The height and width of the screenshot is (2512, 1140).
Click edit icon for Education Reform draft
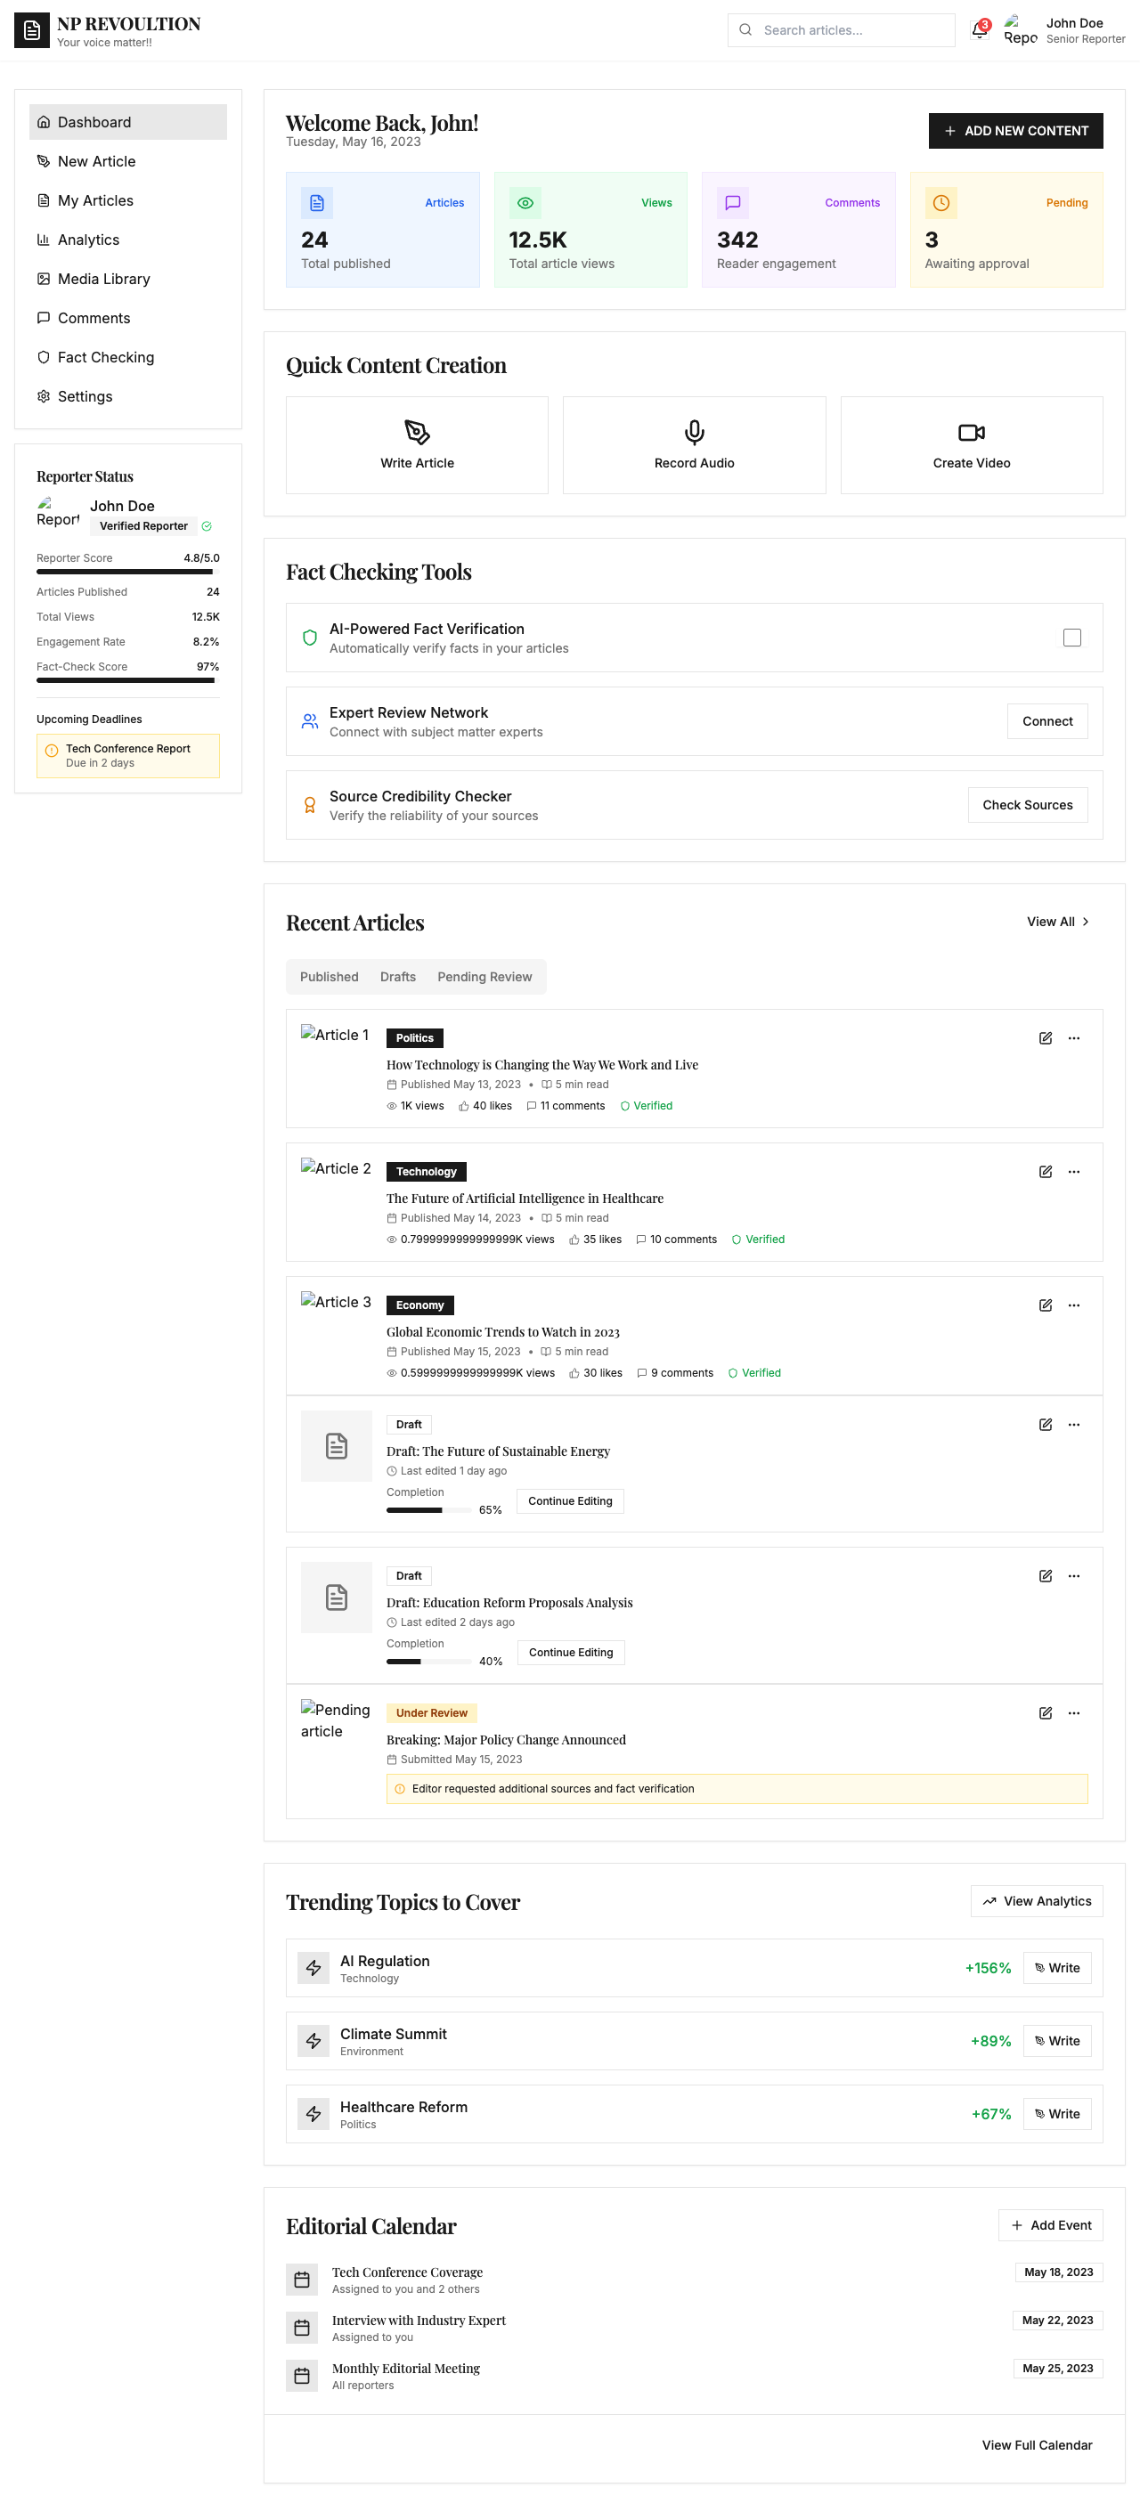pyautogui.click(x=1046, y=1576)
